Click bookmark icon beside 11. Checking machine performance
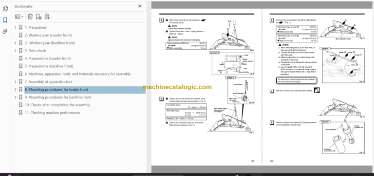Image resolution: width=374 pixels, height=176 pixels. [x=21, y=113]
